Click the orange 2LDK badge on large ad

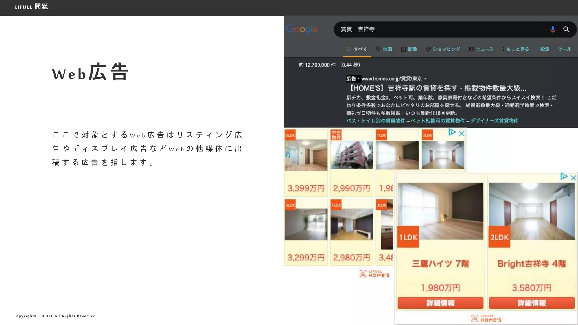(x=499, y=237)
